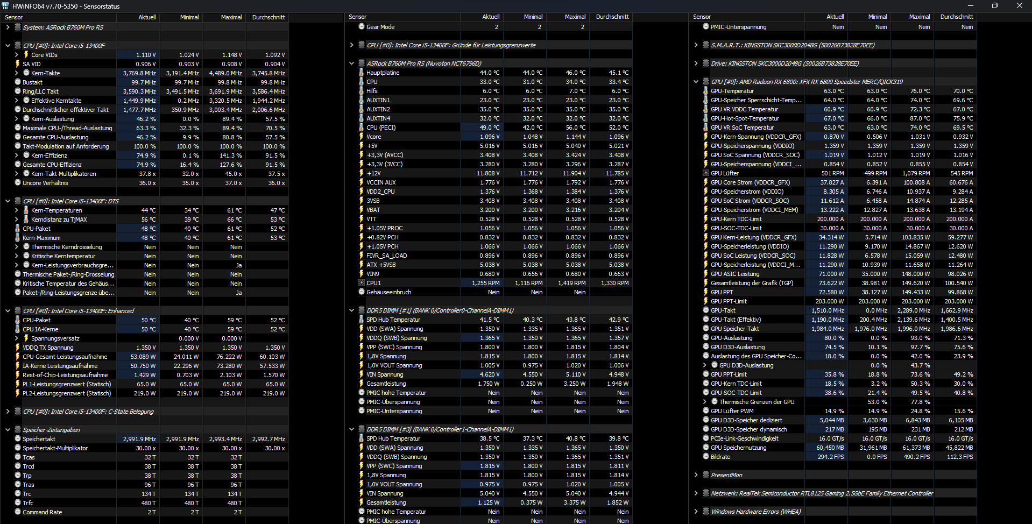Screen dimensions: 1032x524
Task: Click the Sensor column header in right panel
Action: pyautogui.click(x=747, y=17)
